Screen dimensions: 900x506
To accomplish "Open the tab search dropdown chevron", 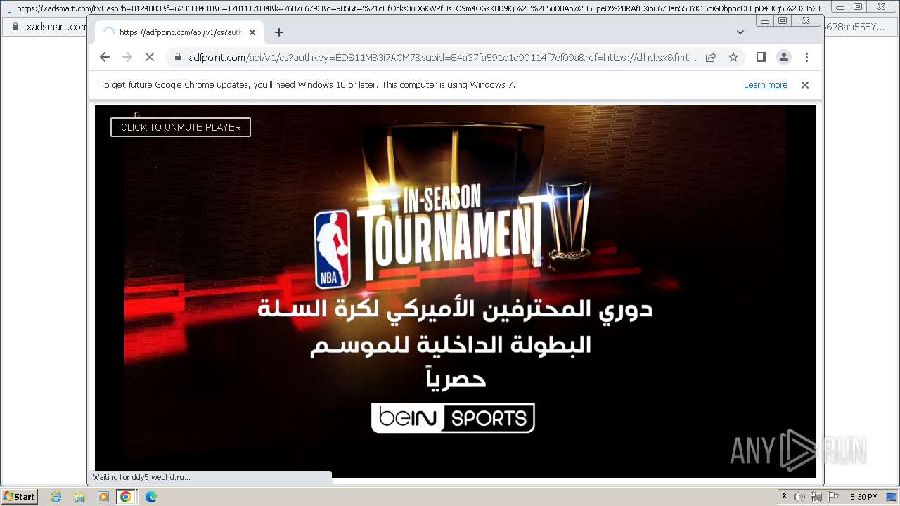I will tap(740, 32).
